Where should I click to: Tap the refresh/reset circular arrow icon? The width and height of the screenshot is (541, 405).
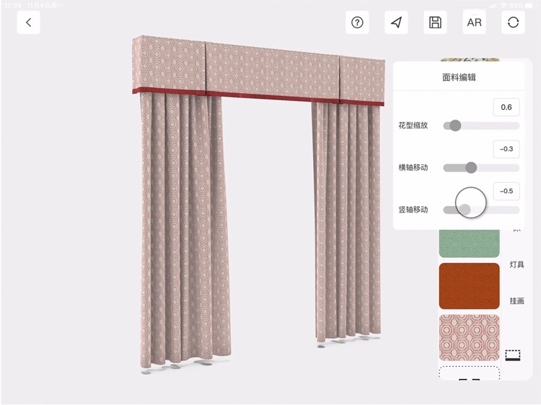pos(513,22)
